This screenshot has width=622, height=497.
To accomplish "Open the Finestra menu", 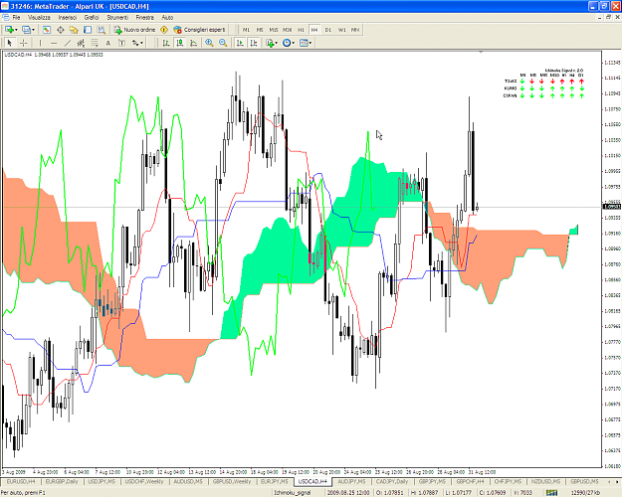I will pyautogui.click(x=144, y=18).
